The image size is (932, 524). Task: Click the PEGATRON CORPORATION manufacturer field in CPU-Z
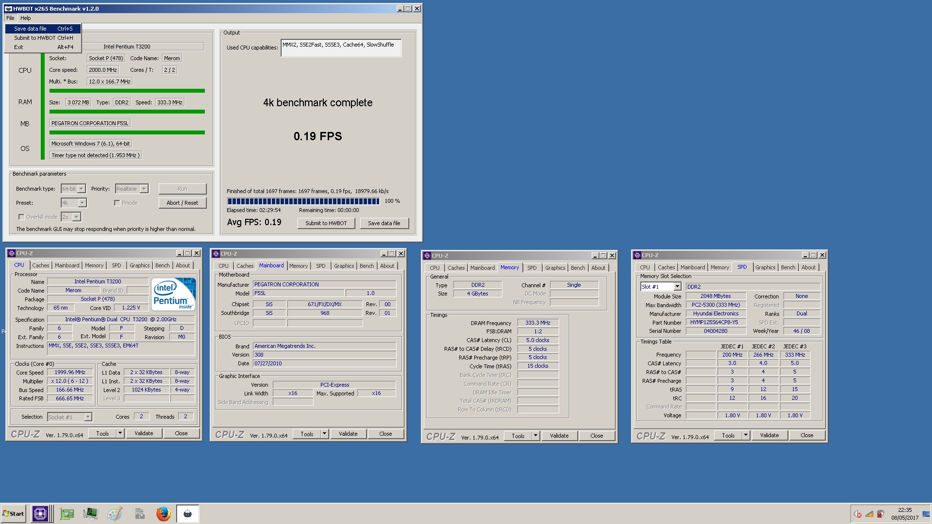click(x=324, y=284)
